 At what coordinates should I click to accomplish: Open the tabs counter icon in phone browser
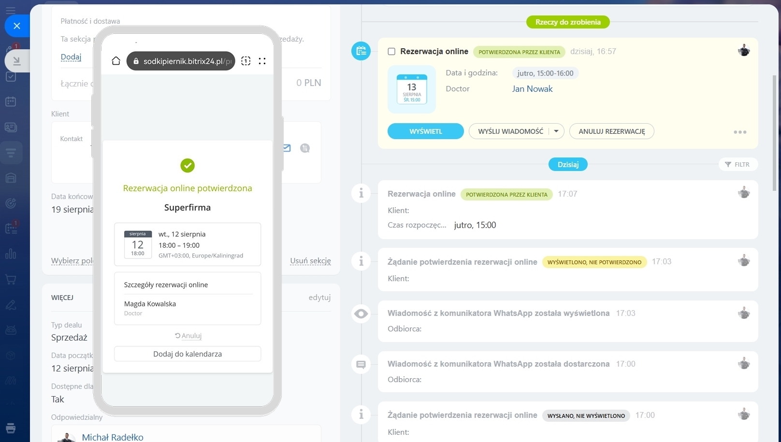click(x=246, y=61)
